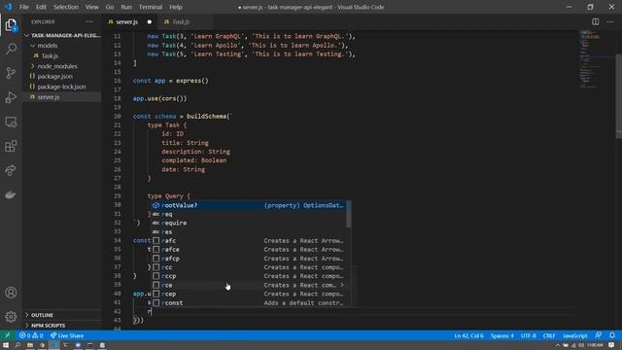622x350 pixels.
Task: Choose the rcep snippet suggestion
Action: pos(249,294)
